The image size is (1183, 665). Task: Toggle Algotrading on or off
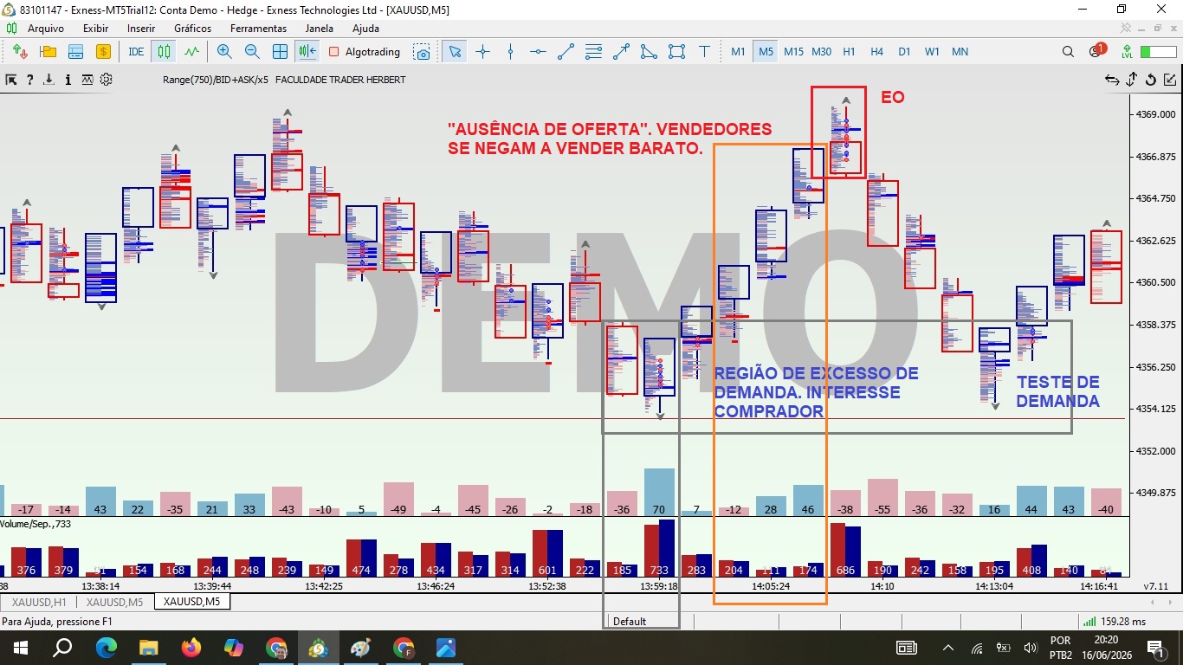coord(365,52)
